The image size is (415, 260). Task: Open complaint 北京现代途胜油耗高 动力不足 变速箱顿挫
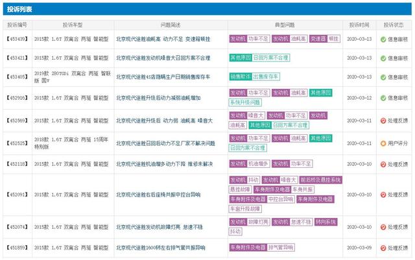coord(163,39)
